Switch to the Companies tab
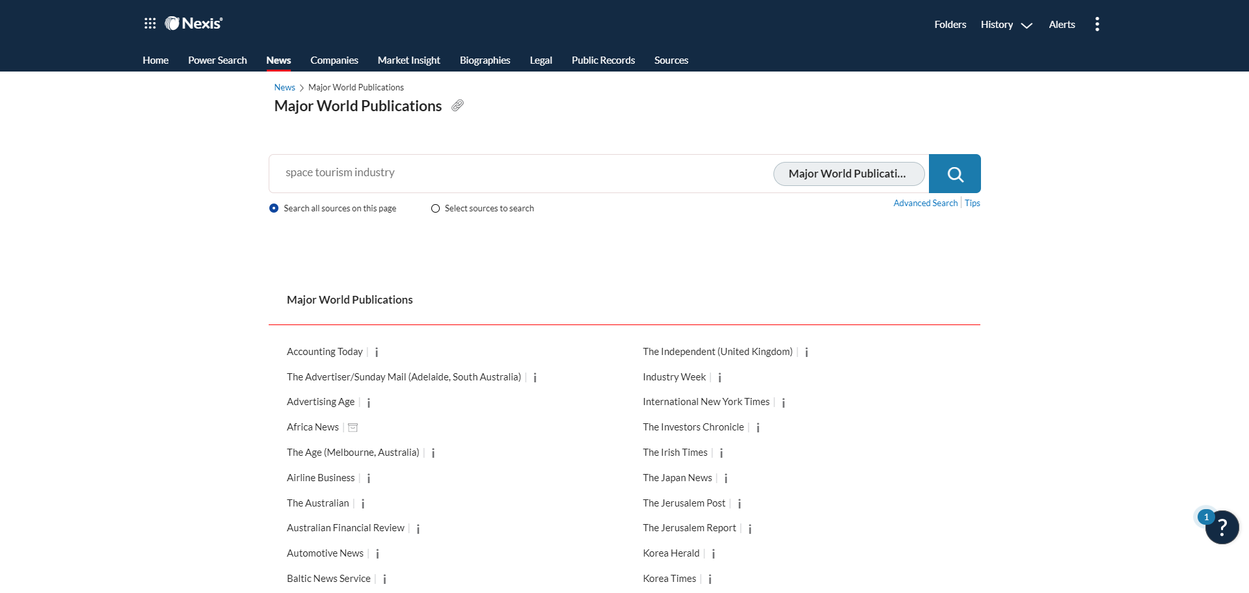This screenshot has width=1249, height=593. [334, 60]
